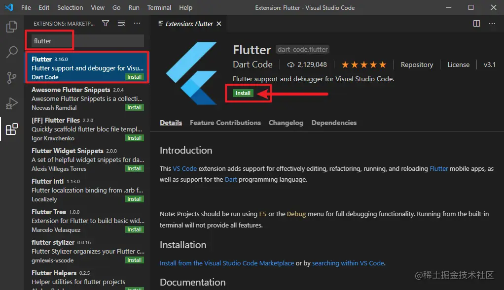Open Install from the Visual Studio Code Marketplace link
The width and height of the screenshot is (504, 290).
point(227,263)
